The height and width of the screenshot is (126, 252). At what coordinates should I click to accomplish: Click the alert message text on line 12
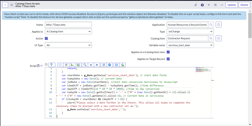coord(123,104)
